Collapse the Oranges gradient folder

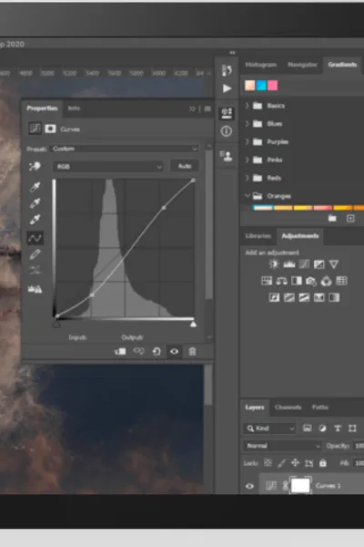click(248, 196)
